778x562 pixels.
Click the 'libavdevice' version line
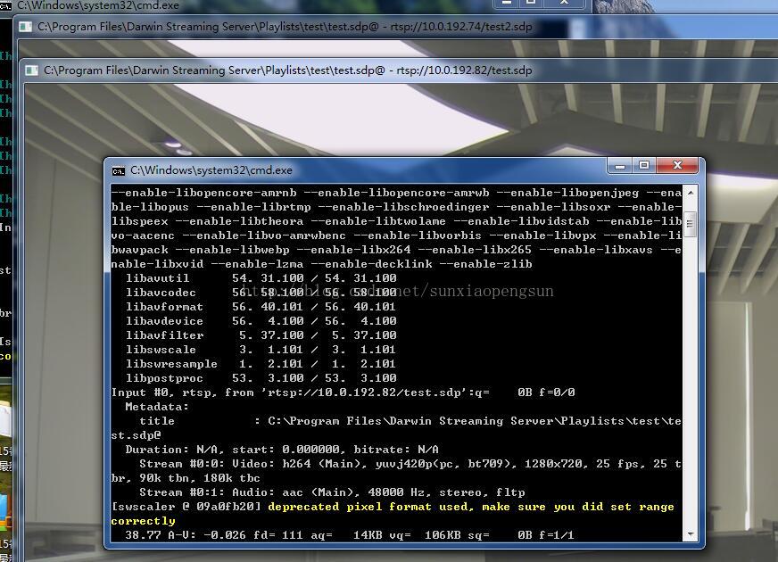pyautogui.click(x=261, y=321)
